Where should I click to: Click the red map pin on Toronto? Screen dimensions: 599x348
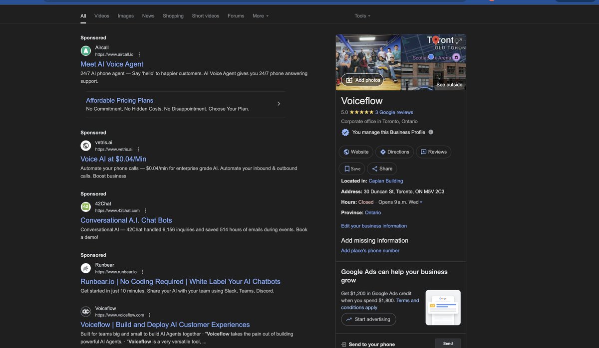pyautogui.click(x=436, y=40)
